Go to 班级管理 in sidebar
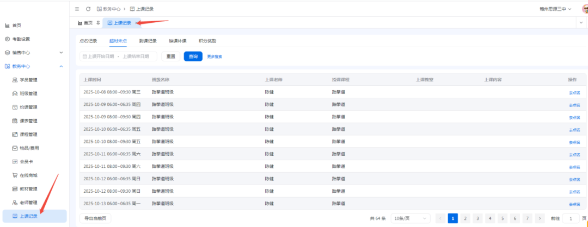588x227 pixels. tap(28, 93)
